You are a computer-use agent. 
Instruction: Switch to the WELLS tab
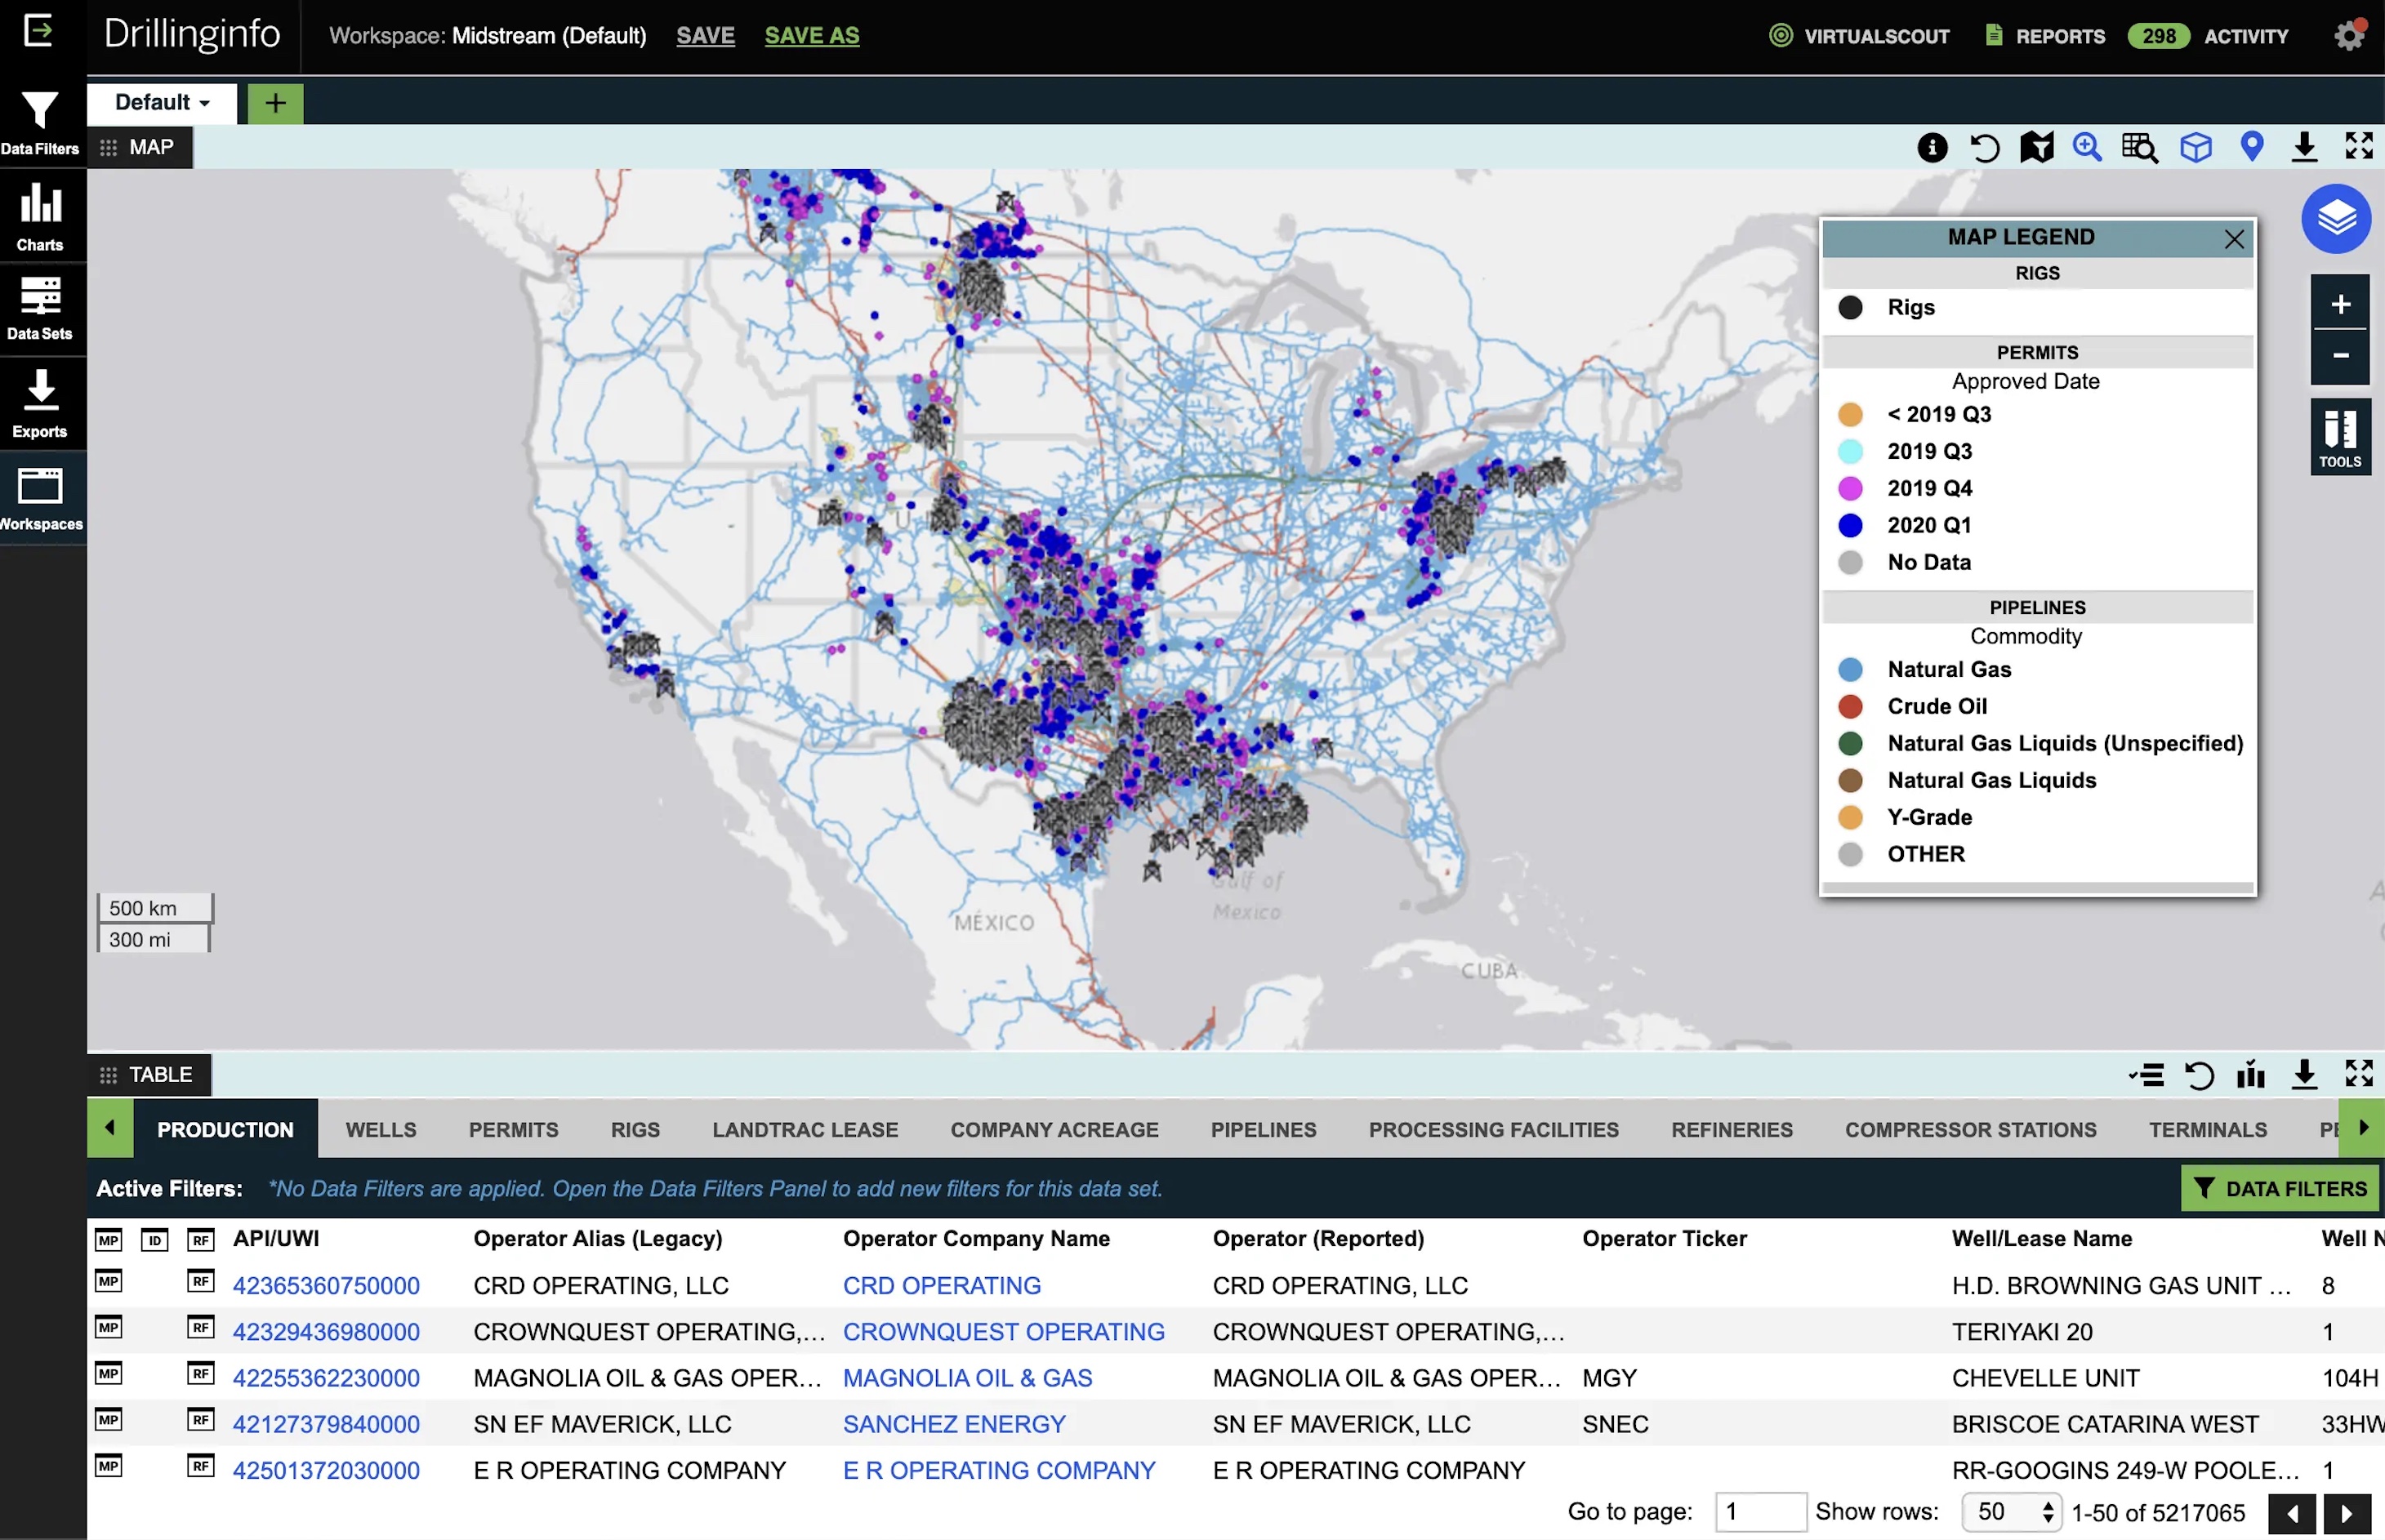[x=381, y=1129]
